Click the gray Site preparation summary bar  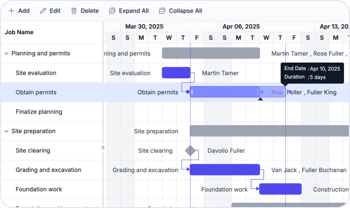point(270,131)
